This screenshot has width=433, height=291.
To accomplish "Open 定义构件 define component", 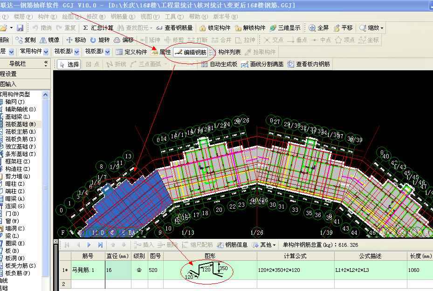I will pyautogui.click(x=131, y=52).
